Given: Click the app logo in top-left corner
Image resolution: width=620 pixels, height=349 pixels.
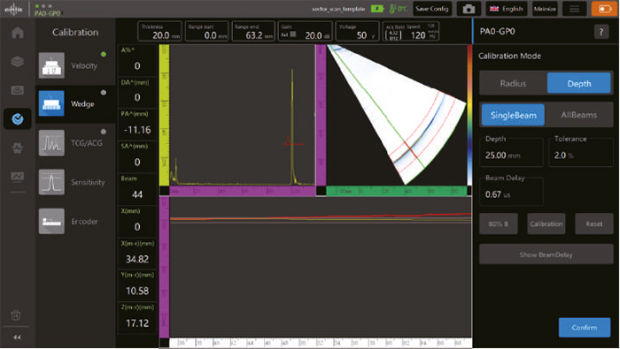Looking at the screenshot, I should point(13,9).
